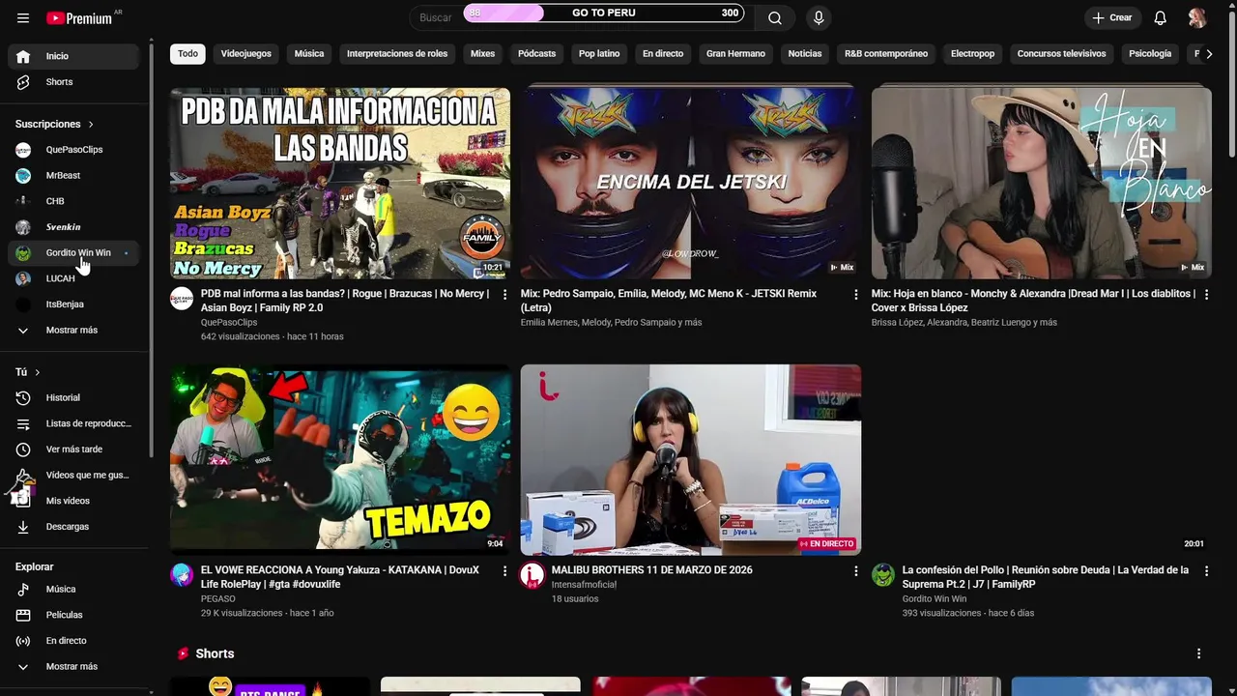Open Shorts in the sidebar
Image resolution: width=1237 pixels, height=696 pixels.
(73, 82)
